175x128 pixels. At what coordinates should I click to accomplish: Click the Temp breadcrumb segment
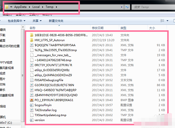pyautogui.click(x=49, y=7)
